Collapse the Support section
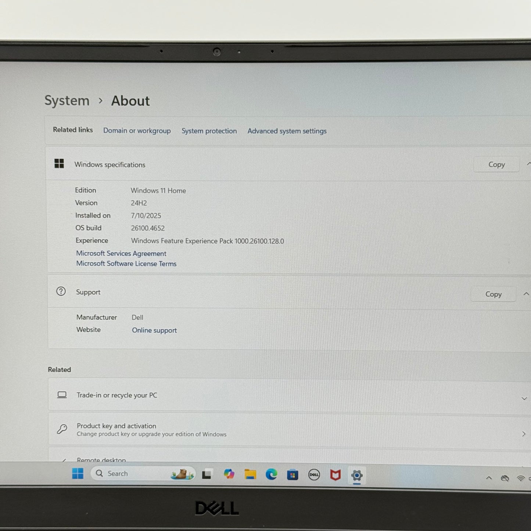Viewport: 531px width, 531px height. tap(526, 294)
